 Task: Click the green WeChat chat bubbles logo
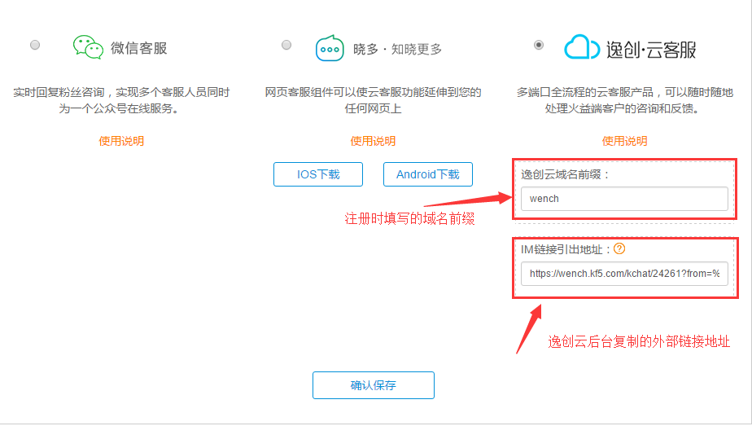[x=88, y=47]
